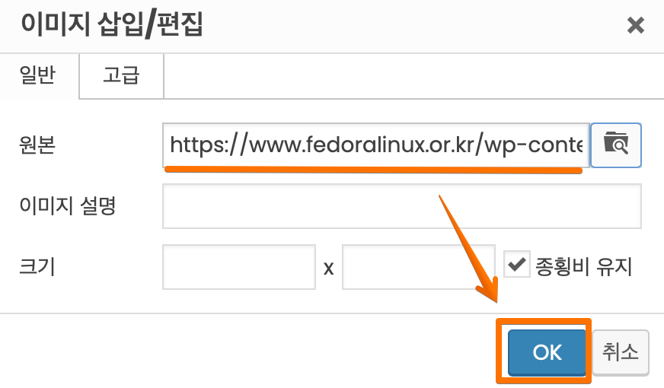Cancel using the 취소 button

[x=621, y=352]
